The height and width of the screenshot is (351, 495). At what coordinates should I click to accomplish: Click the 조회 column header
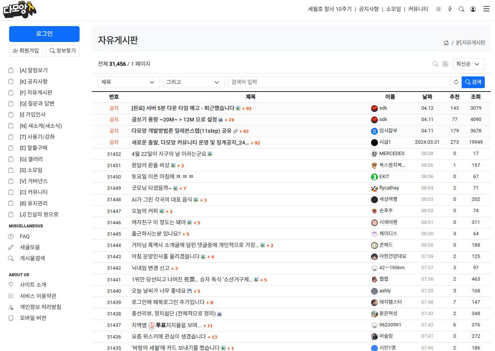click(476, 97)
